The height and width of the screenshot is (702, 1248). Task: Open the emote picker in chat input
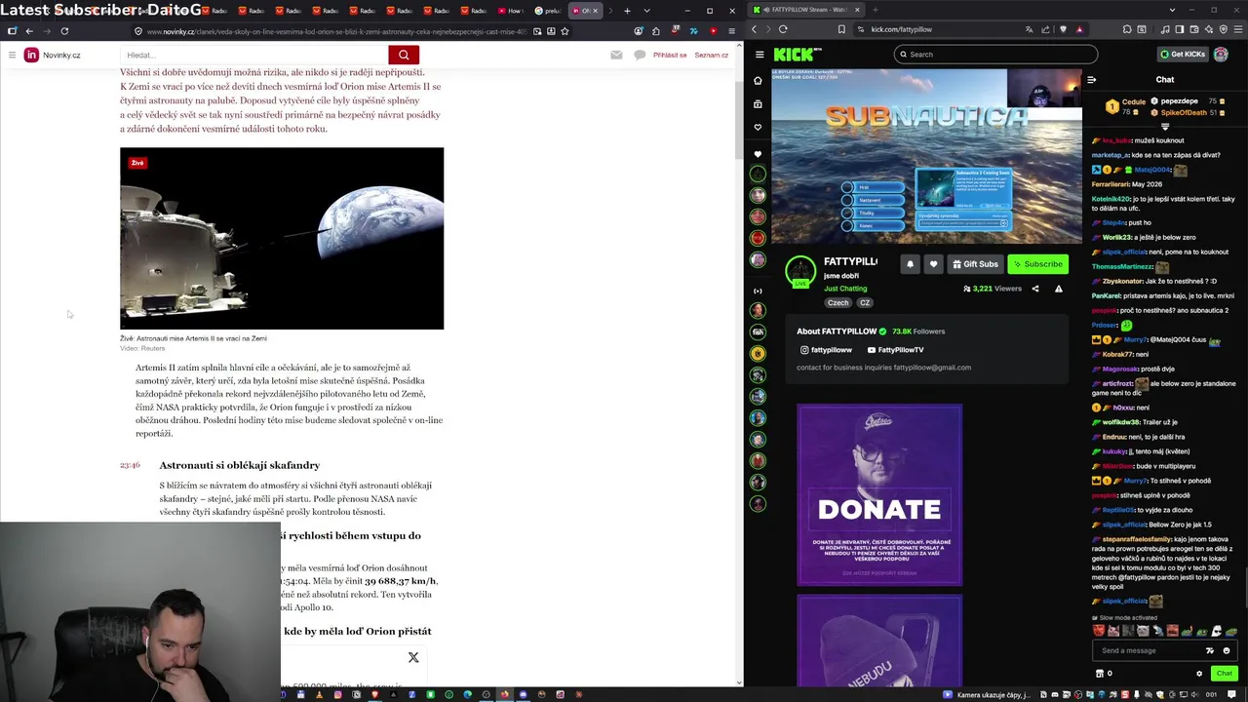click(1227, 650)
